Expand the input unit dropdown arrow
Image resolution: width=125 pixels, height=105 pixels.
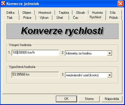tap(110, 53)
